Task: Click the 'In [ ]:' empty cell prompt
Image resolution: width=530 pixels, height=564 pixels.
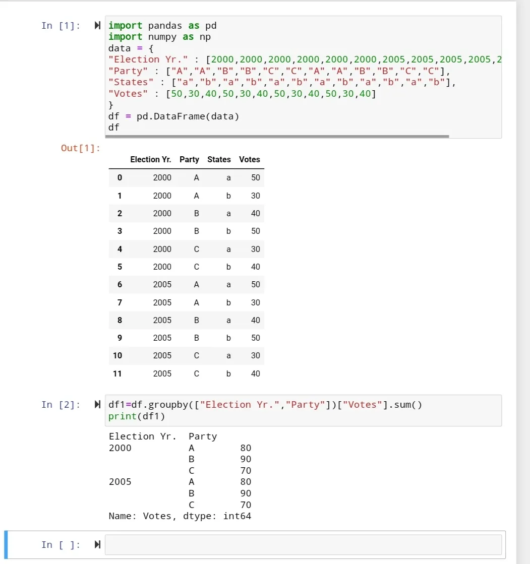Action: click(x=61, y=544)
